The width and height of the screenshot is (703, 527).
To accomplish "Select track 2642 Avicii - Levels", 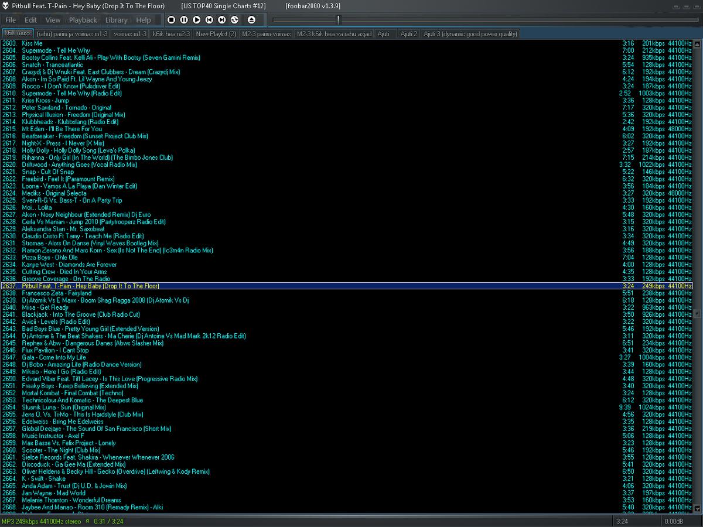I will [56, 321].
